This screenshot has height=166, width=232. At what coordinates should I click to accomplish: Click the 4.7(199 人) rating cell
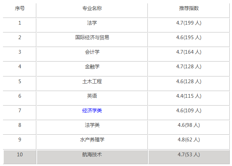(189, 23)
